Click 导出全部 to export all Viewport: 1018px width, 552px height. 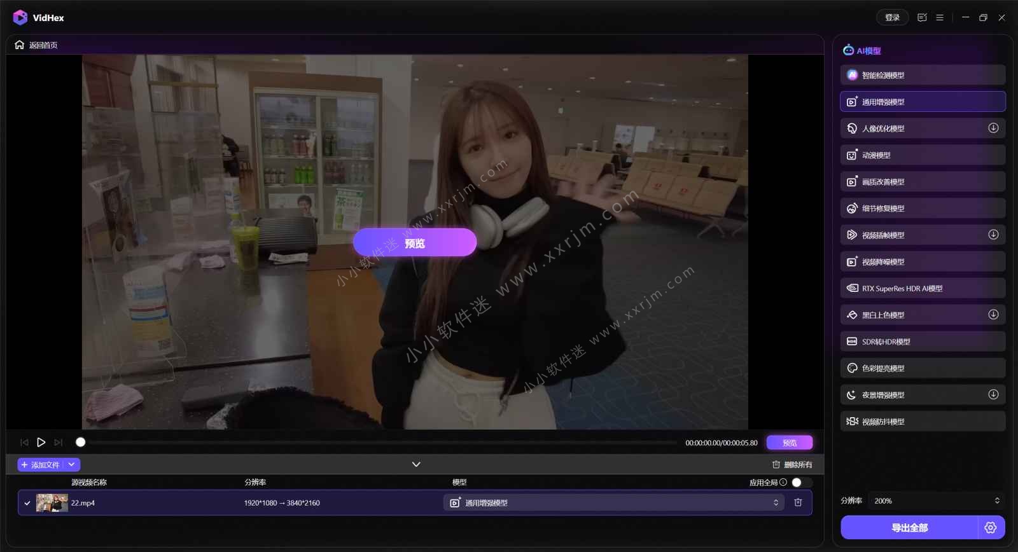pos(909,528)
